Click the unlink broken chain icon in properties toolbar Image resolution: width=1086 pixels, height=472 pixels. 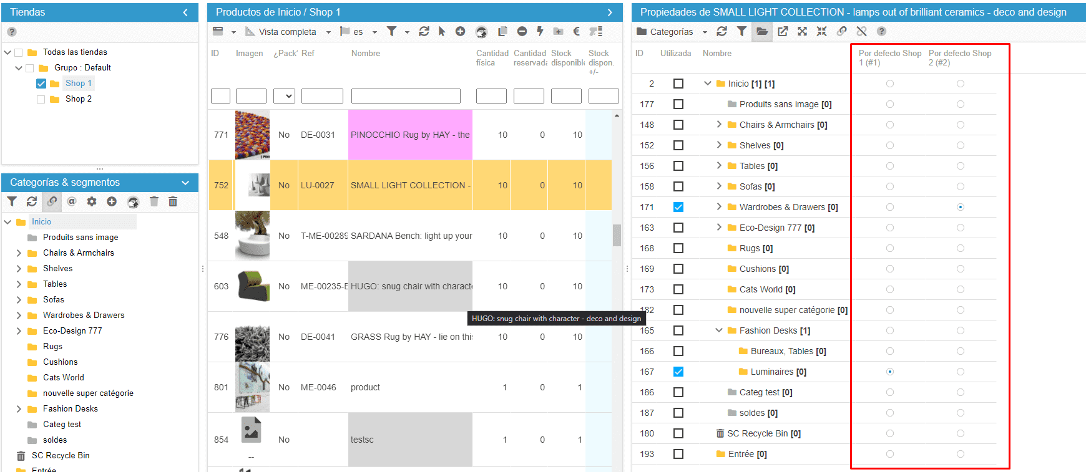[x=861, y=31]
